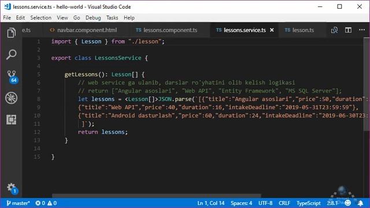Click "Web API" title text on line 9
This screenshot has height=208, width=370.
(123, 107)
